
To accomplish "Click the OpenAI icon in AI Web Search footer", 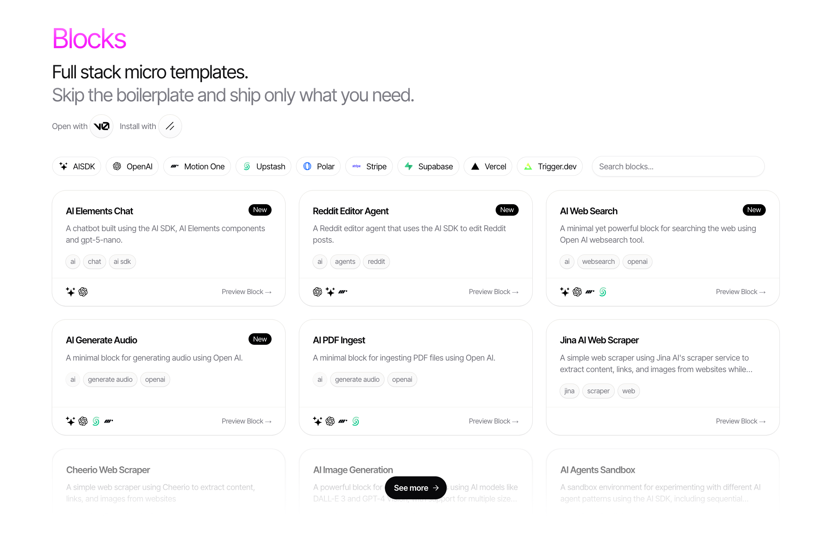I will click(x=577, y=292).
